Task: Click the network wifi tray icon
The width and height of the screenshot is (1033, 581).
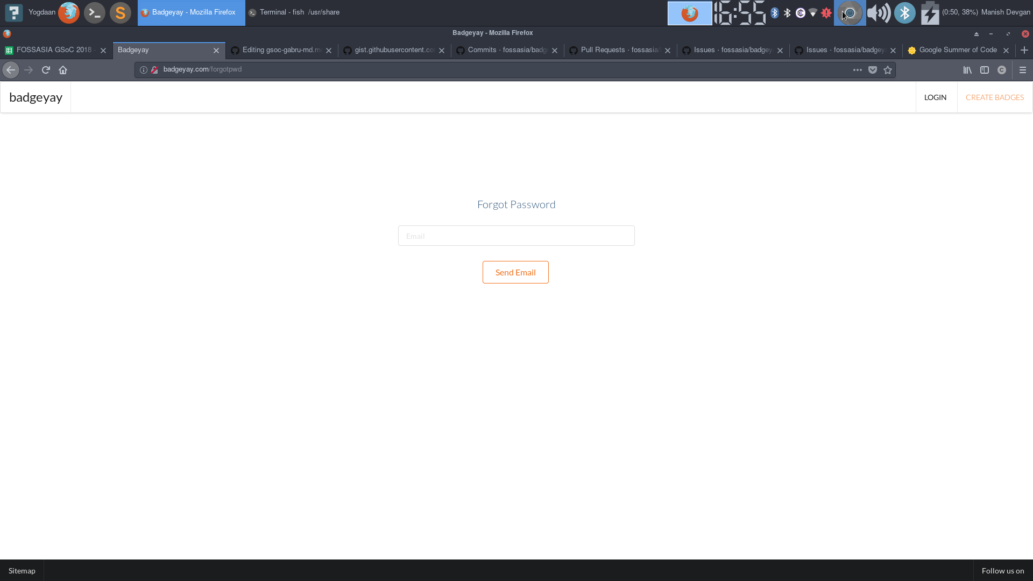Action: pyautogui.click(x=813, y=13)
